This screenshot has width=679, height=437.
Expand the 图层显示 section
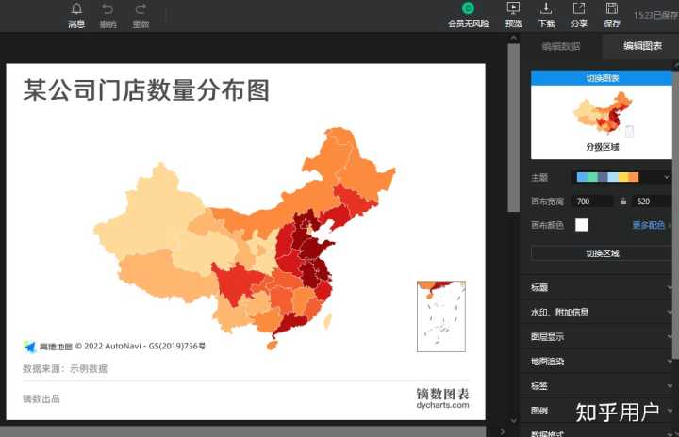[x=600, y=336]
